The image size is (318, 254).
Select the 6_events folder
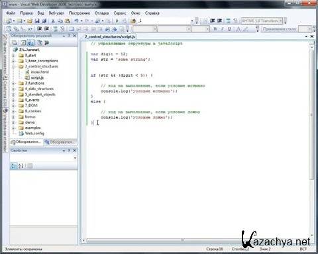tap(32, 100)
